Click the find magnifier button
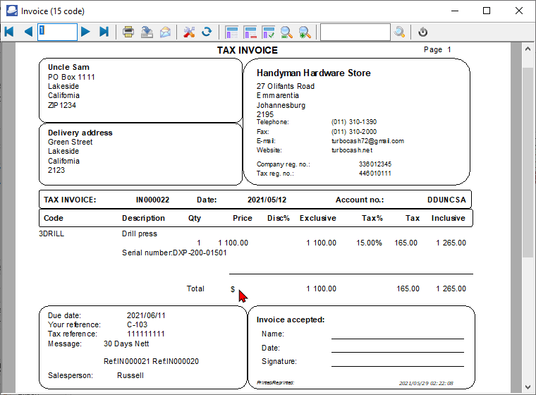536x395 pixels. coord(400,32)
